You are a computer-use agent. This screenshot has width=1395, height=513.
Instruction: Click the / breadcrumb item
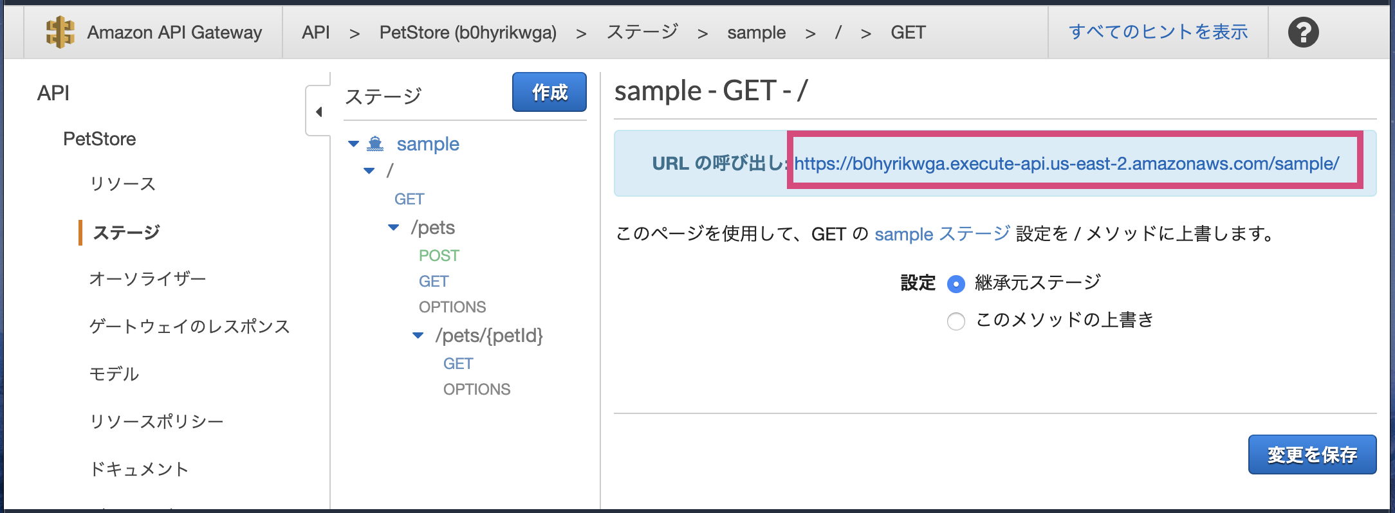click(x=838, y=32)
